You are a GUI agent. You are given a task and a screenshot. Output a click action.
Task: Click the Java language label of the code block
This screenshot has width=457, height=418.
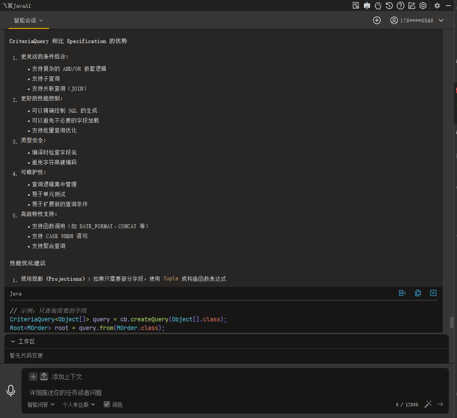(x=16, y=294)
